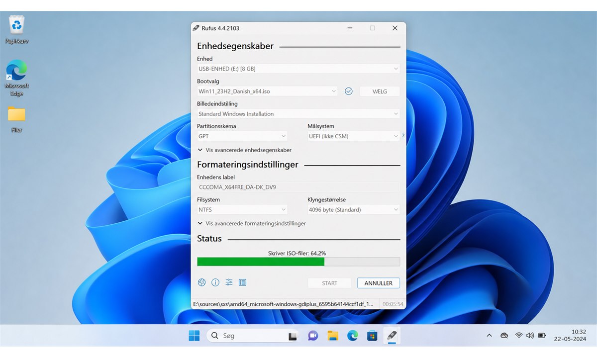This screenshot has width=597, height=358.
Task: Click the VÆLG button
Action: tap(380, 91)
